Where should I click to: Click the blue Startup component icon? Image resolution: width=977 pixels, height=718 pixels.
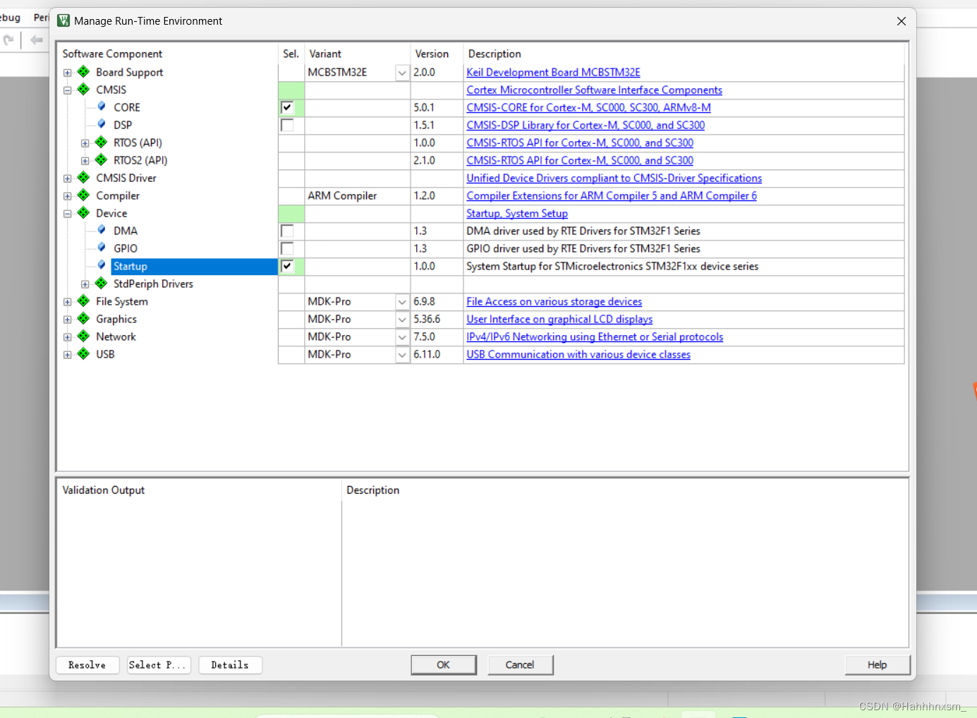coord(102,265)
